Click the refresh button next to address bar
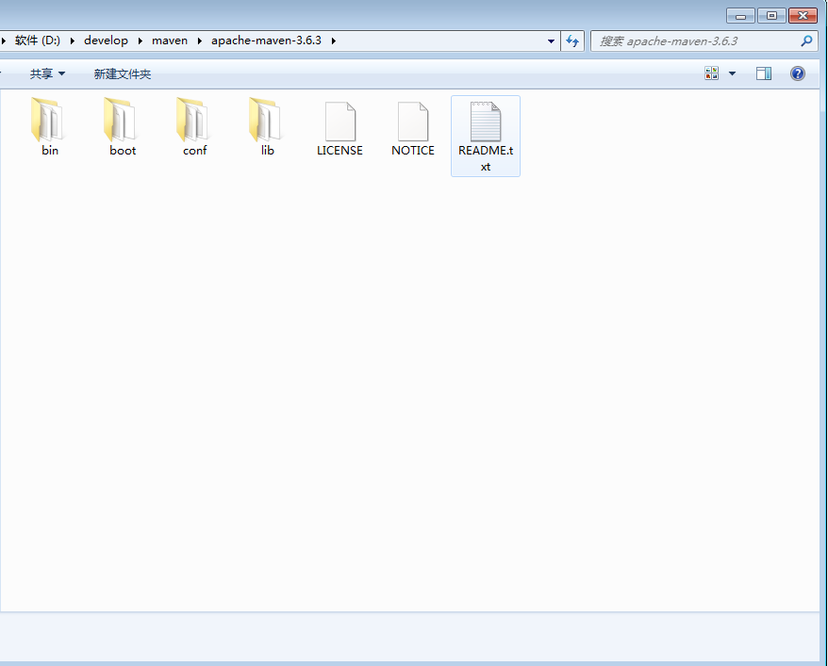 tap(572, 41)
